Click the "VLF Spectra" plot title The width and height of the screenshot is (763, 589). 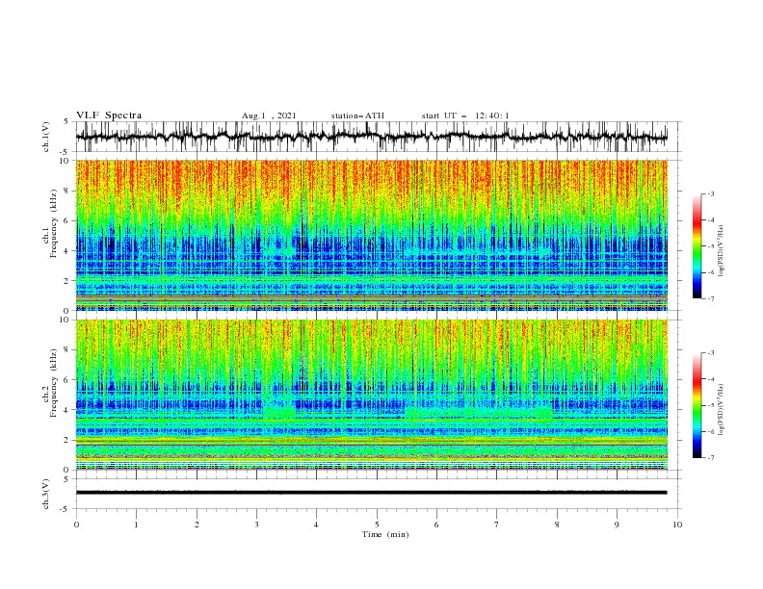point(109,115)
